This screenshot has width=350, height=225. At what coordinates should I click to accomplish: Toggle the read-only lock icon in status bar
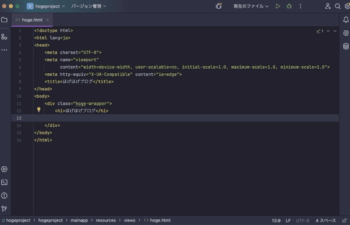[345, 220]
